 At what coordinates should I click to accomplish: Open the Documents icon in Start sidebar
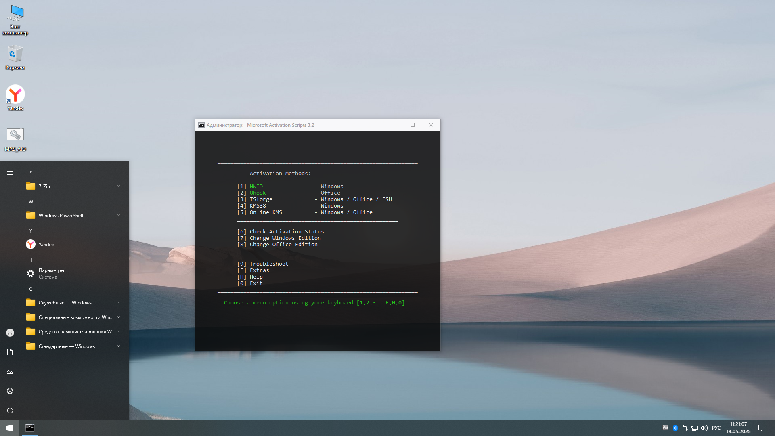tap(10, 352)
